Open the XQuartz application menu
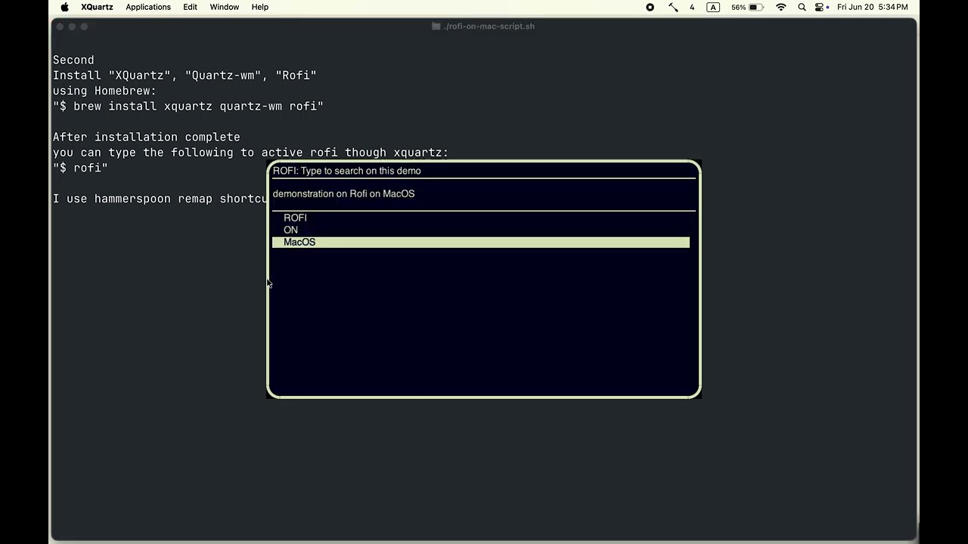This screenshot has width=968, height=544. coord(97,7)
